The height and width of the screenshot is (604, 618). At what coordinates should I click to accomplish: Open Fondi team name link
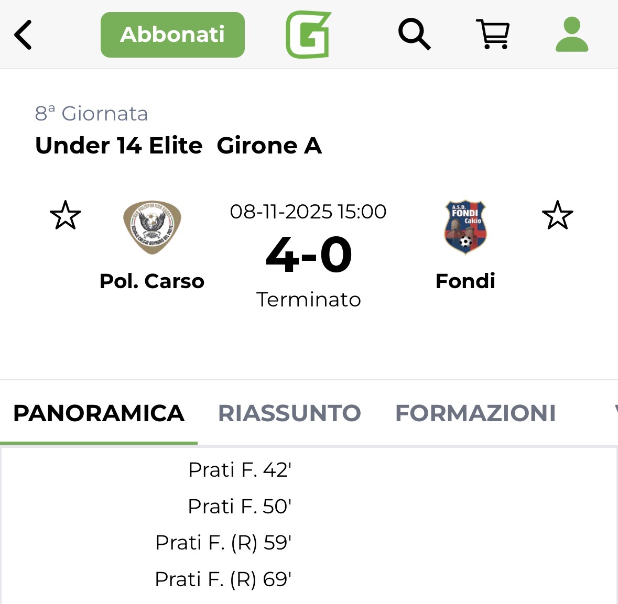pos(465,281)
